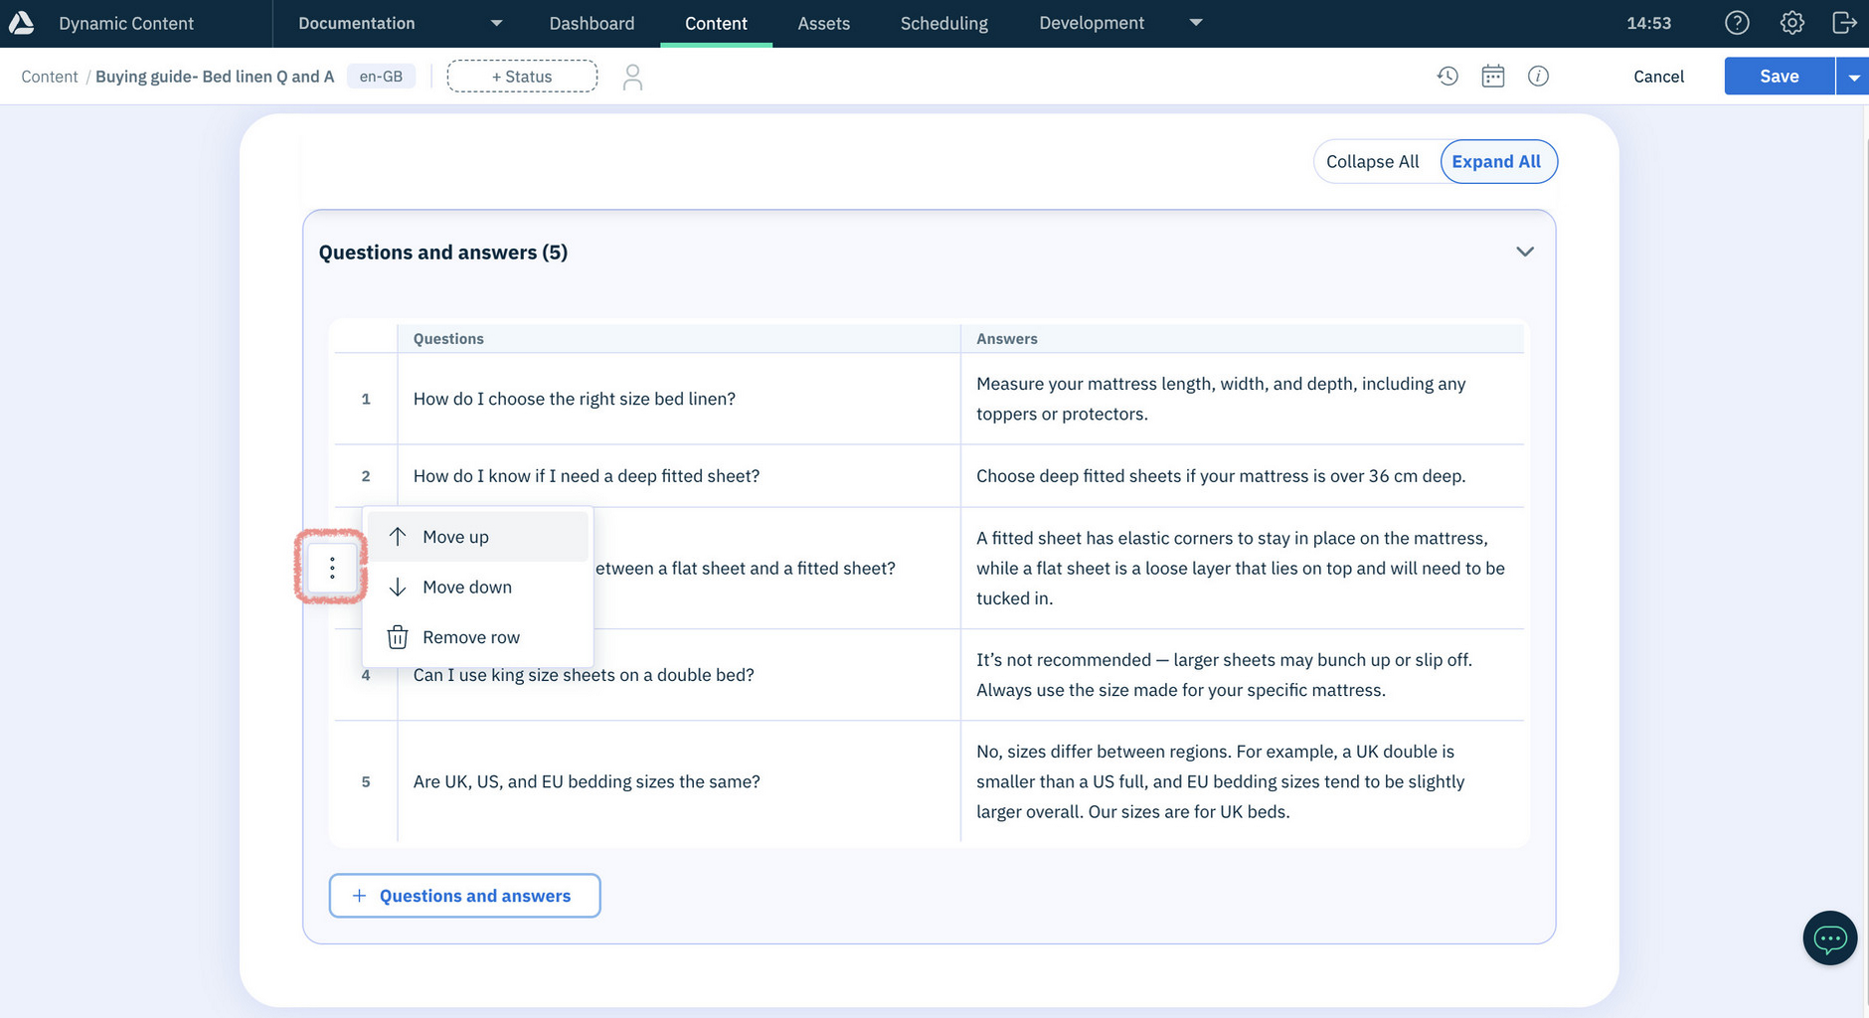Screen dimensions: 1869x1018
Task: Choose Move up from row menu
Action: 456,537
